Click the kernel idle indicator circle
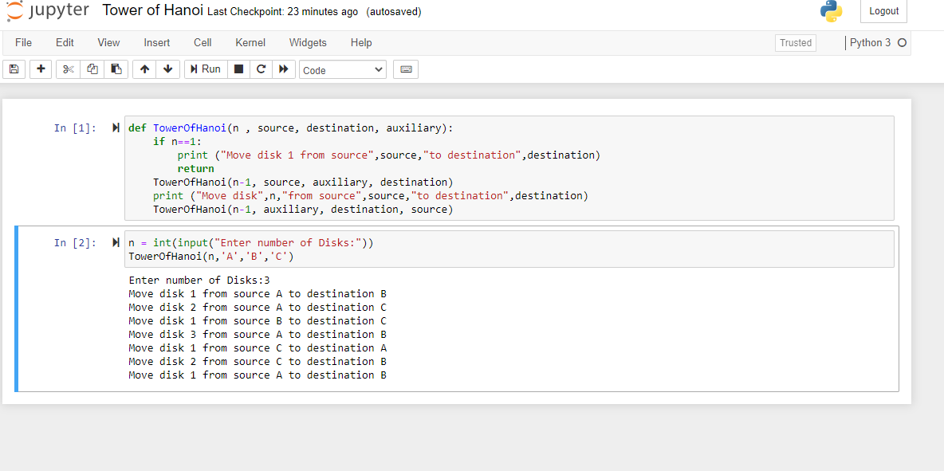This screenshot has height=471, width=944. pos(901,43)
